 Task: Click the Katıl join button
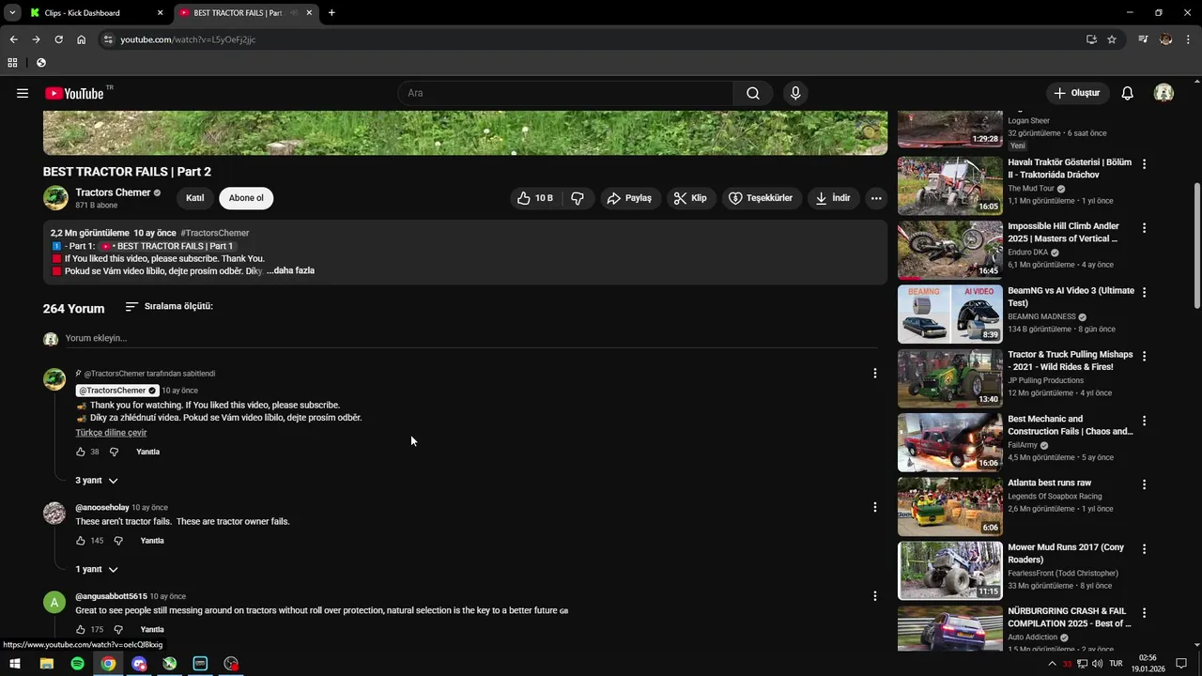coord(194,198)
